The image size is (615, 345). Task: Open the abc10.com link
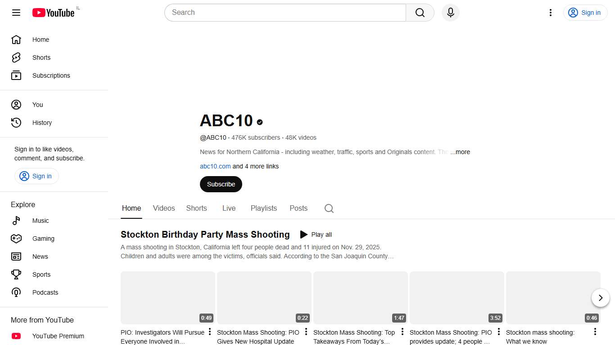215,166
